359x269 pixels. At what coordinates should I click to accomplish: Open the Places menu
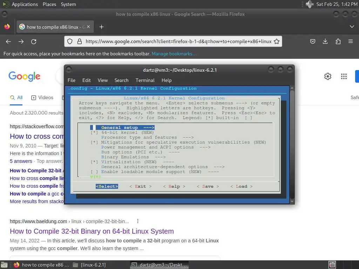[49, 4]
